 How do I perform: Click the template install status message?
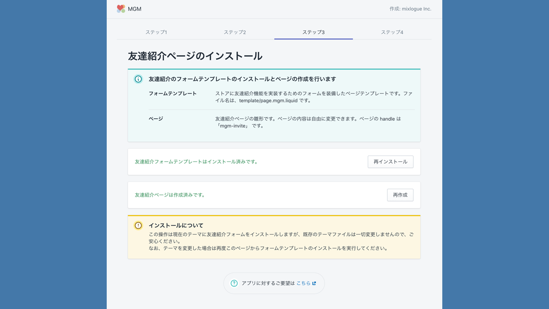pos(196,162)
